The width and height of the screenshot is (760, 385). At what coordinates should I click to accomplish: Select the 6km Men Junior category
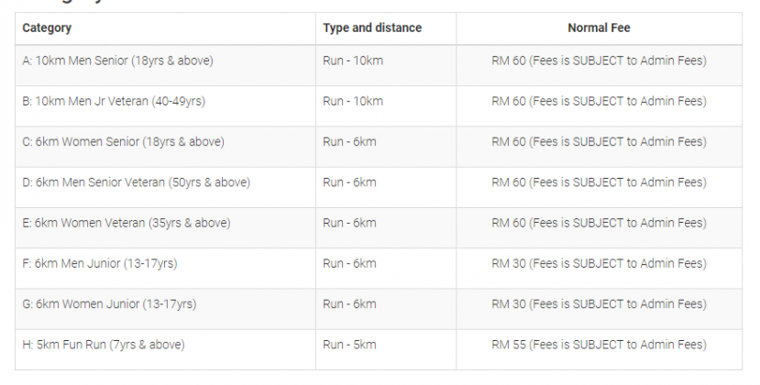[x=100, y=264]
